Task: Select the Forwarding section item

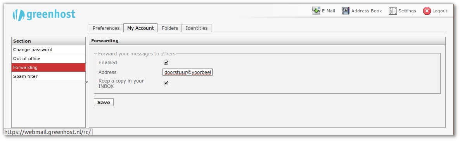Action: pyautogui.click(x=48, y=67)
